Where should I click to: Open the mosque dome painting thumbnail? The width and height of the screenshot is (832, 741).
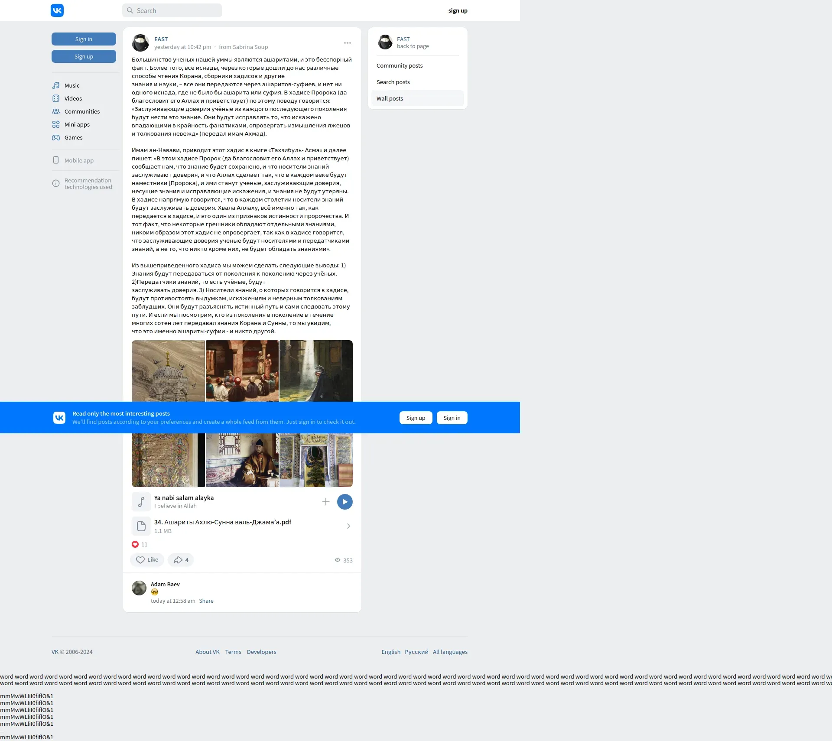[168, 370]
